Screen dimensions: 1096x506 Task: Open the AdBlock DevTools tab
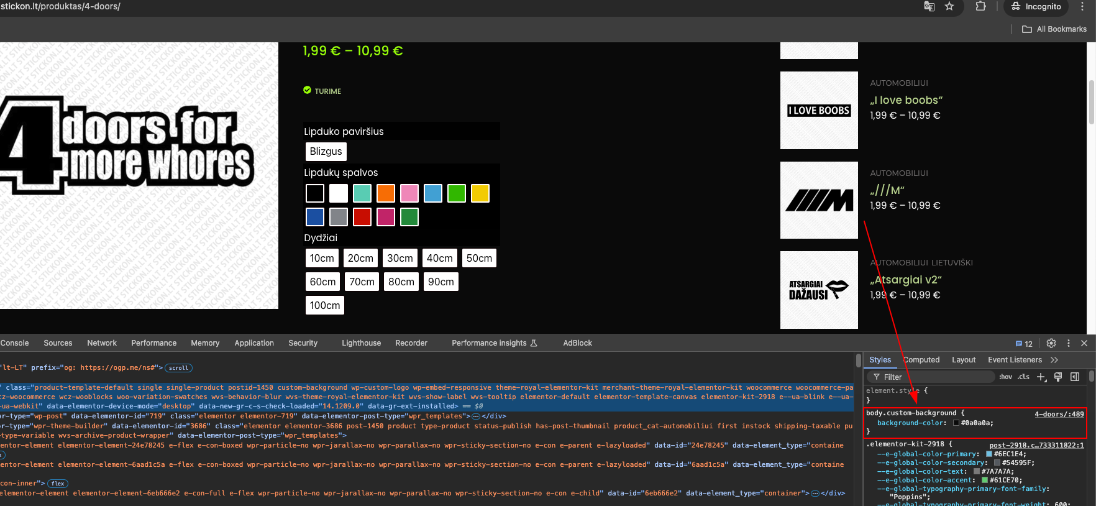tap(577, 343)
